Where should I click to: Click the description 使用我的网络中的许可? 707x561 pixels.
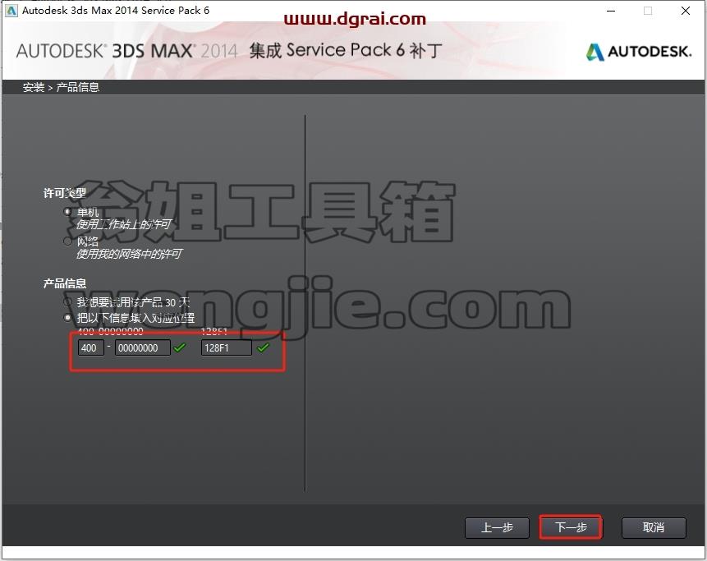[x=128, y=254]
